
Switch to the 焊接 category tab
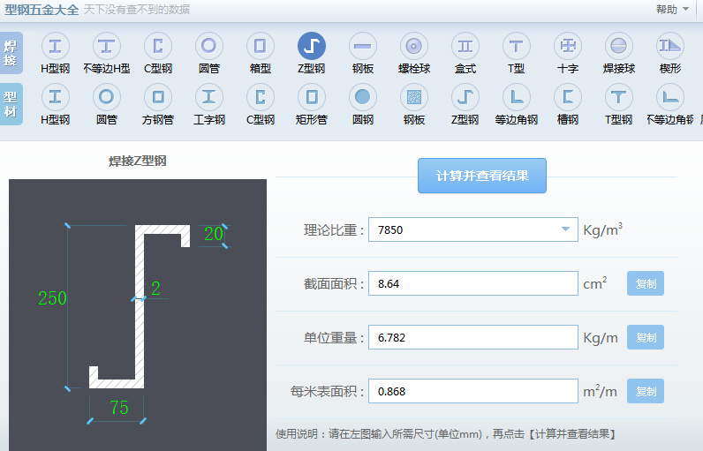pos(11,53)
